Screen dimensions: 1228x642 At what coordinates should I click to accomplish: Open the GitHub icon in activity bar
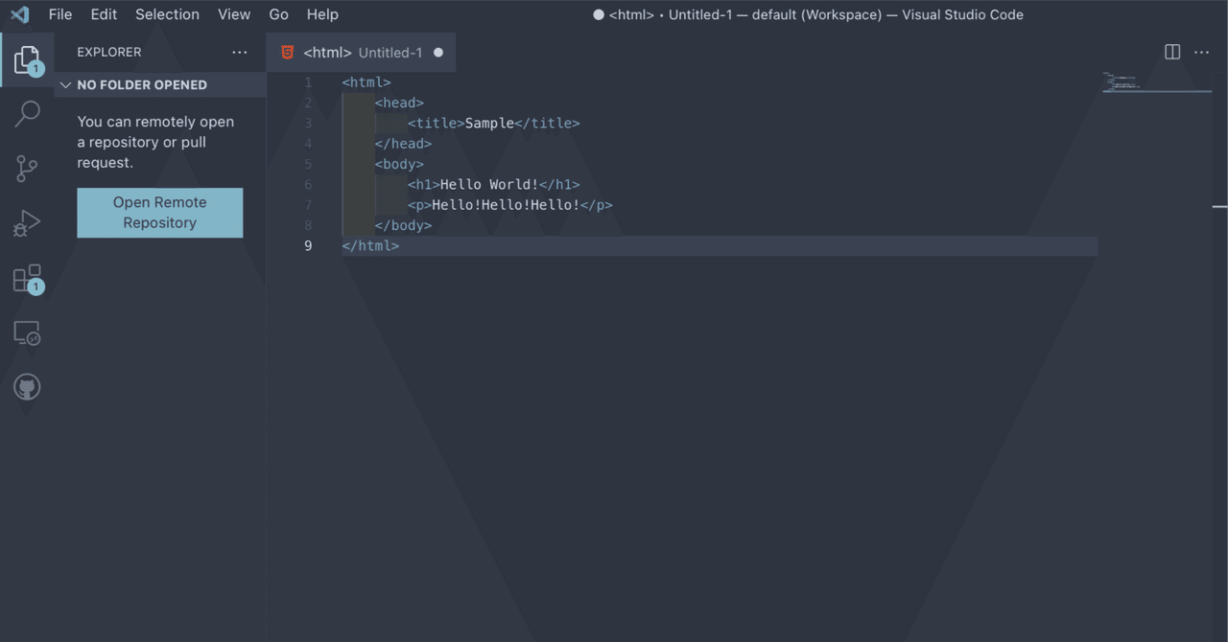(27, 387)
